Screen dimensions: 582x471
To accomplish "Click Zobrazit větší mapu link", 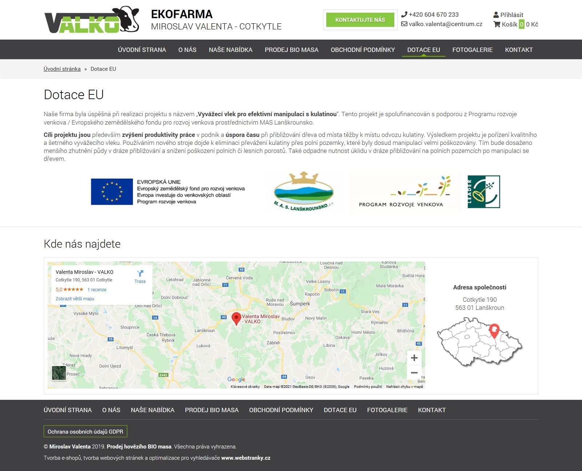I will (x=75, y=299).
